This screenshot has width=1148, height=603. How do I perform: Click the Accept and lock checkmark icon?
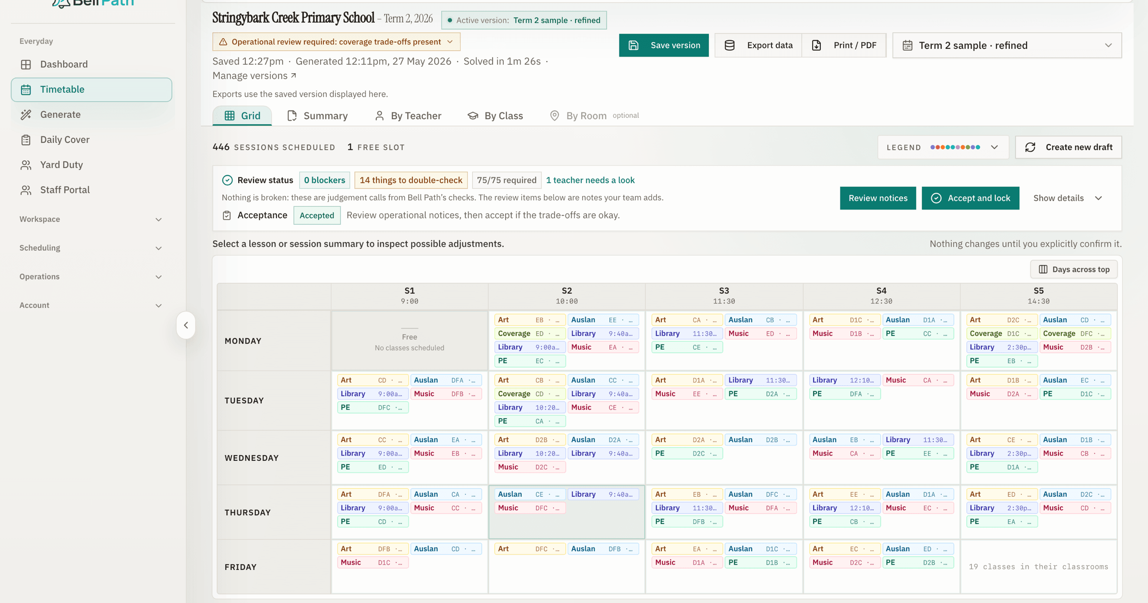[936, 198]
